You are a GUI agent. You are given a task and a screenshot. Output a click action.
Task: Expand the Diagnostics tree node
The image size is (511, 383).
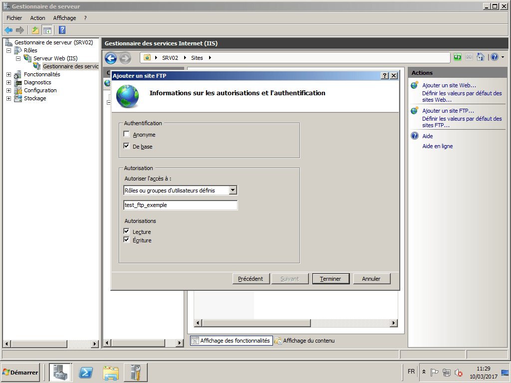(x=8, y=82)
